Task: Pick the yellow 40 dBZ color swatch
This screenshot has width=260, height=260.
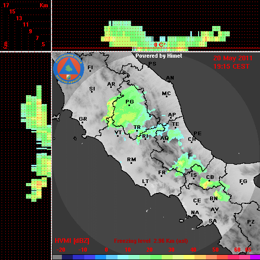Action: click(x=189, y=257)
